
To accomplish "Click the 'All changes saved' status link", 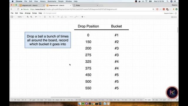I will click(50, 13).
